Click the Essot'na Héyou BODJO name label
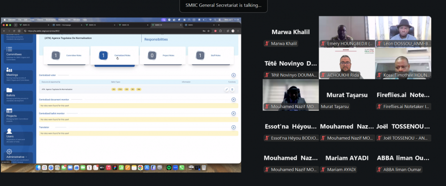 click(x=291, y=138)
